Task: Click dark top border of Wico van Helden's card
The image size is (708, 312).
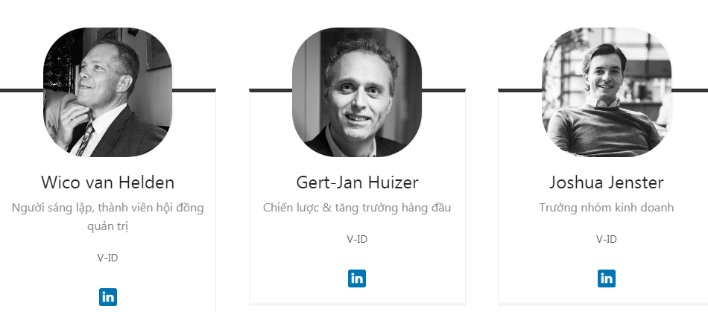Action: [x=22, y=90]
